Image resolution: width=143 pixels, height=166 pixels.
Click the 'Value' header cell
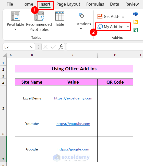coord(73,82)
